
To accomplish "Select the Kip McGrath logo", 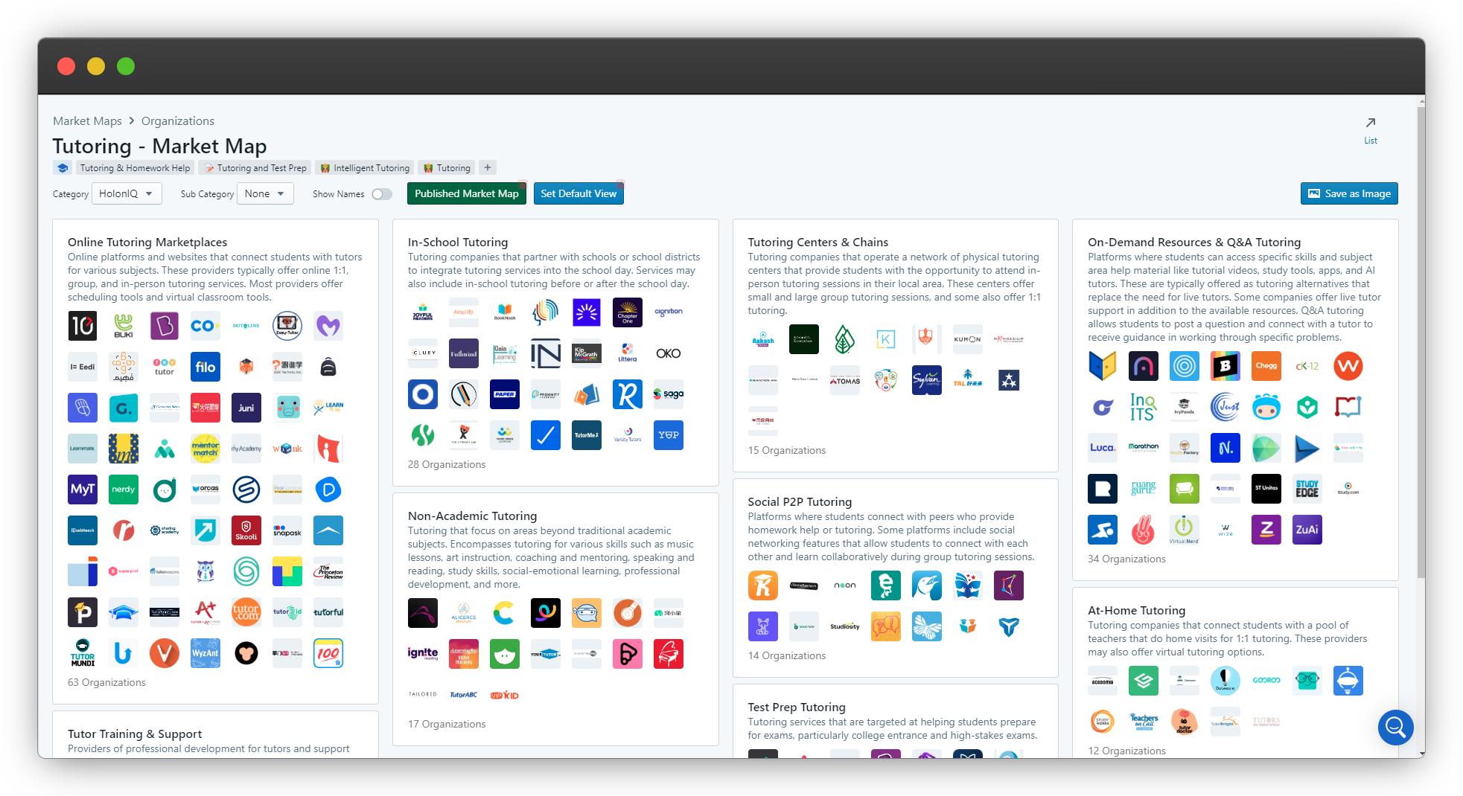I will pos(587,353).
